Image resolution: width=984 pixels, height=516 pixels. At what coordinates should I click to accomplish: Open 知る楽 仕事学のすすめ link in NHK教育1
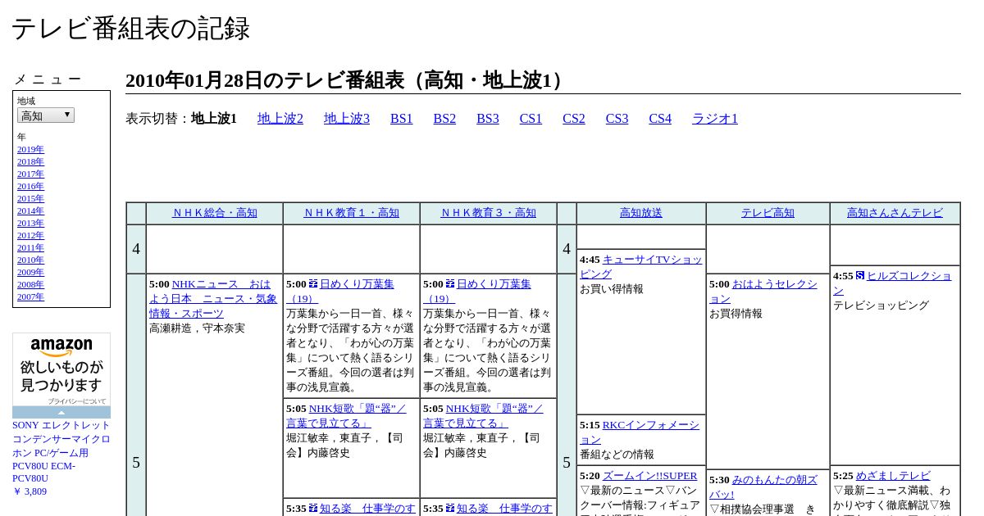pyautogui.click(x=367, y=509)
